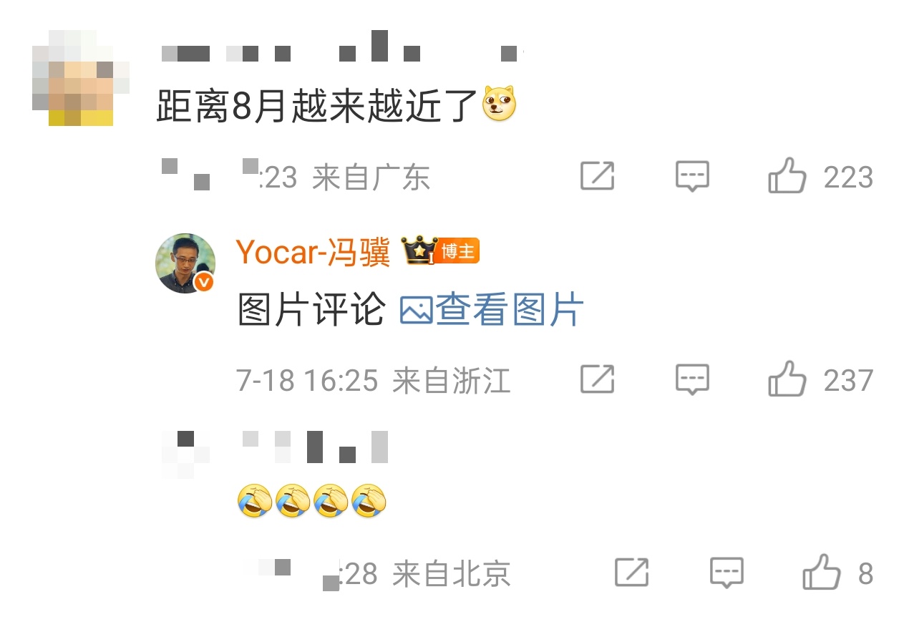
Task: Like the Beijing reply with 8 likes
Action: coord(821,573)
